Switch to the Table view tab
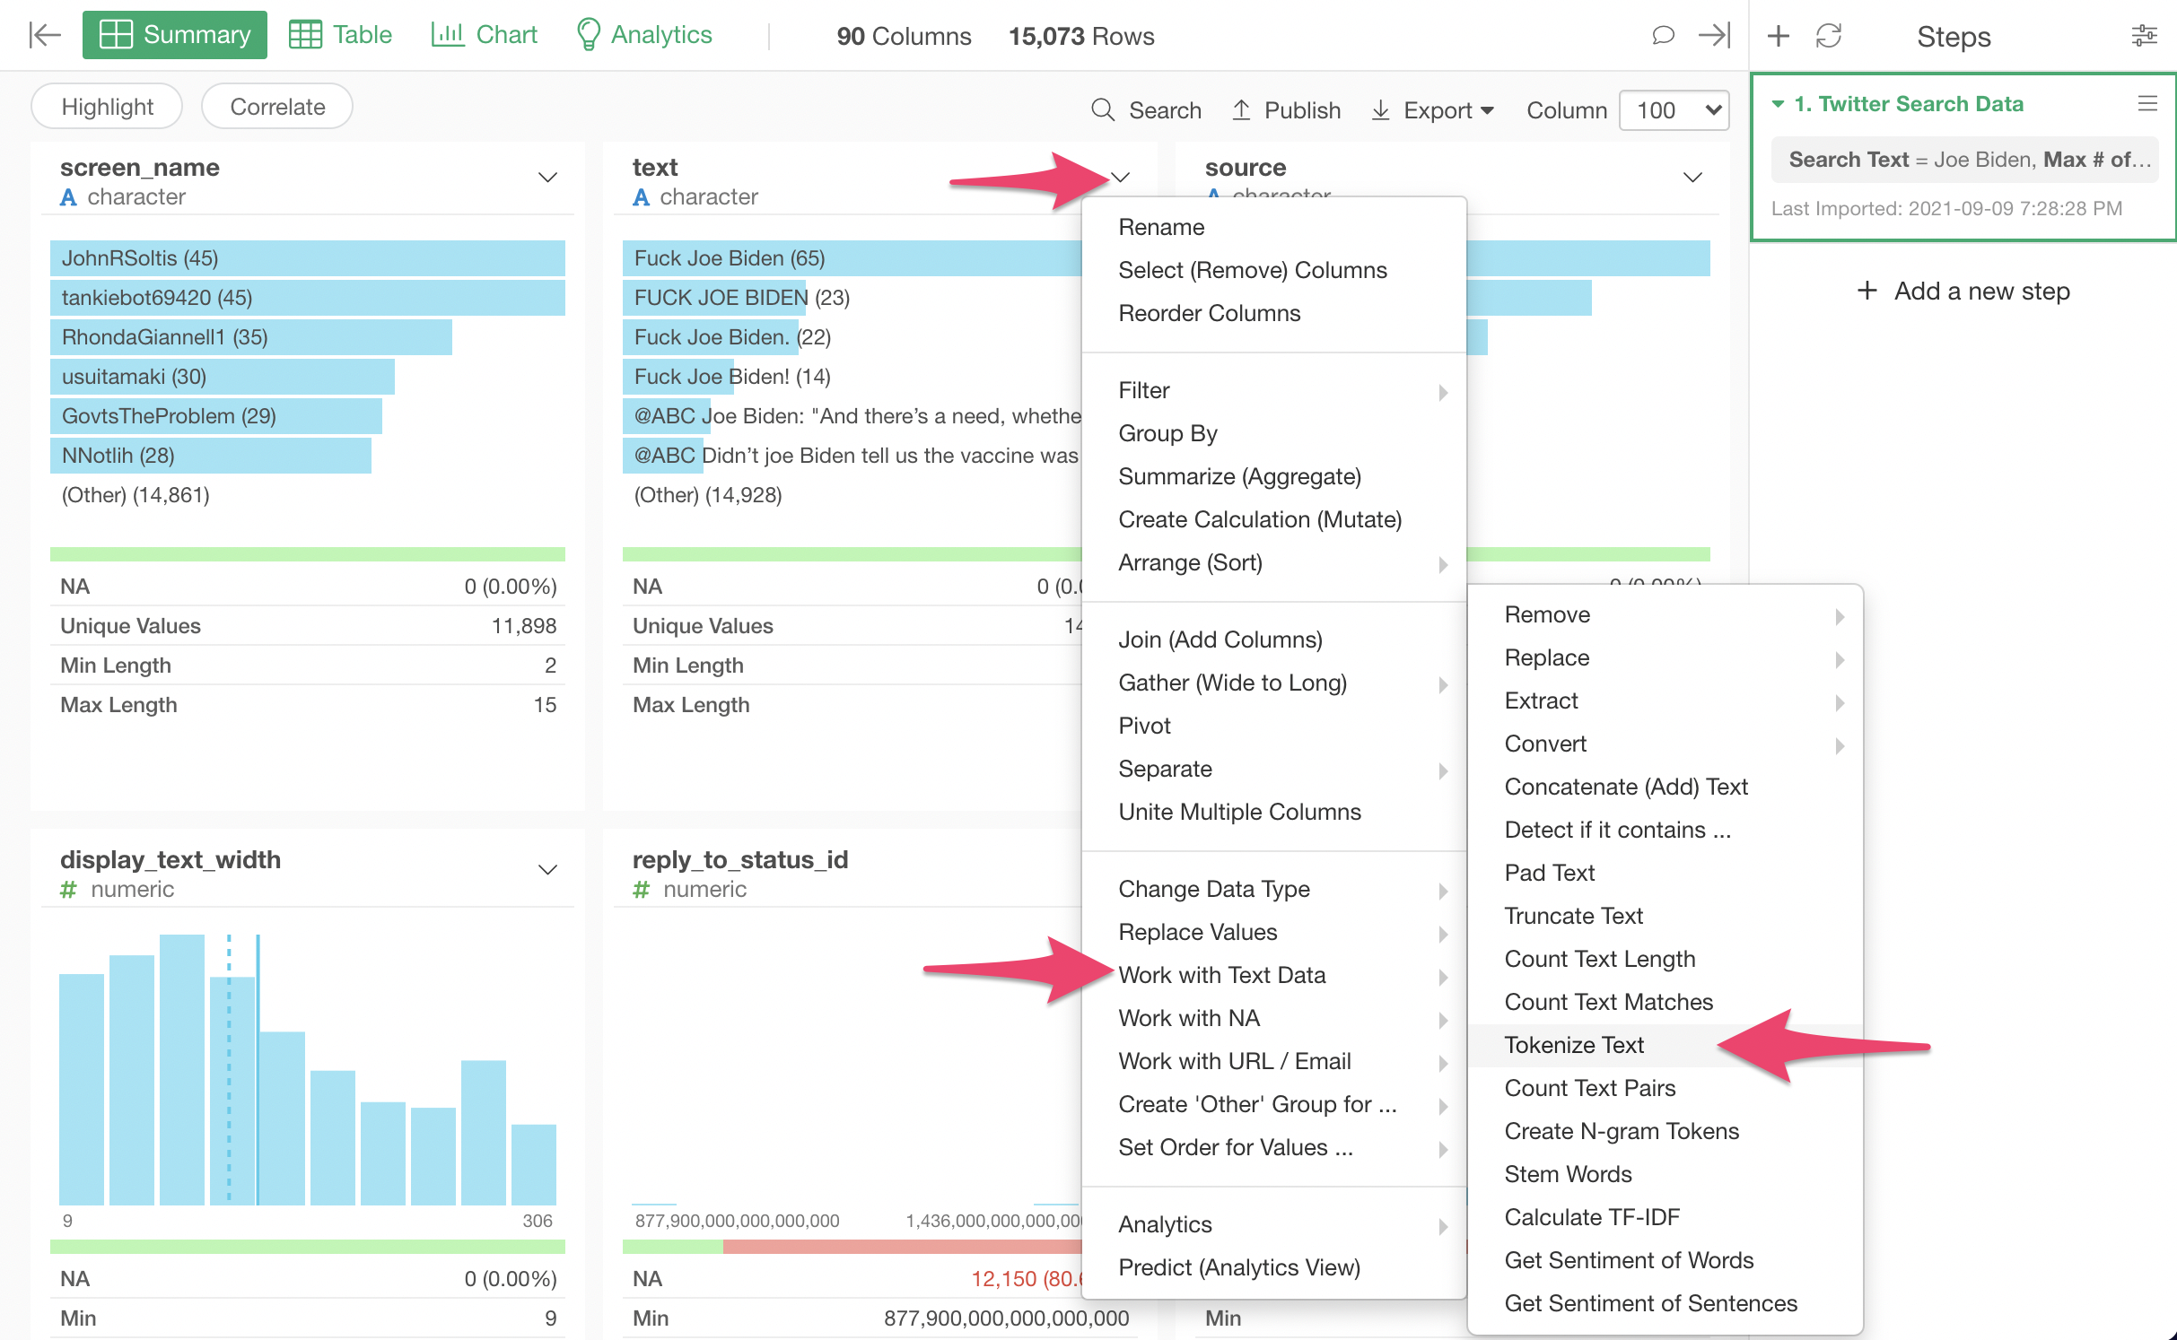Viewport: 2177px width, 1340px height. [x=341, y=35]
